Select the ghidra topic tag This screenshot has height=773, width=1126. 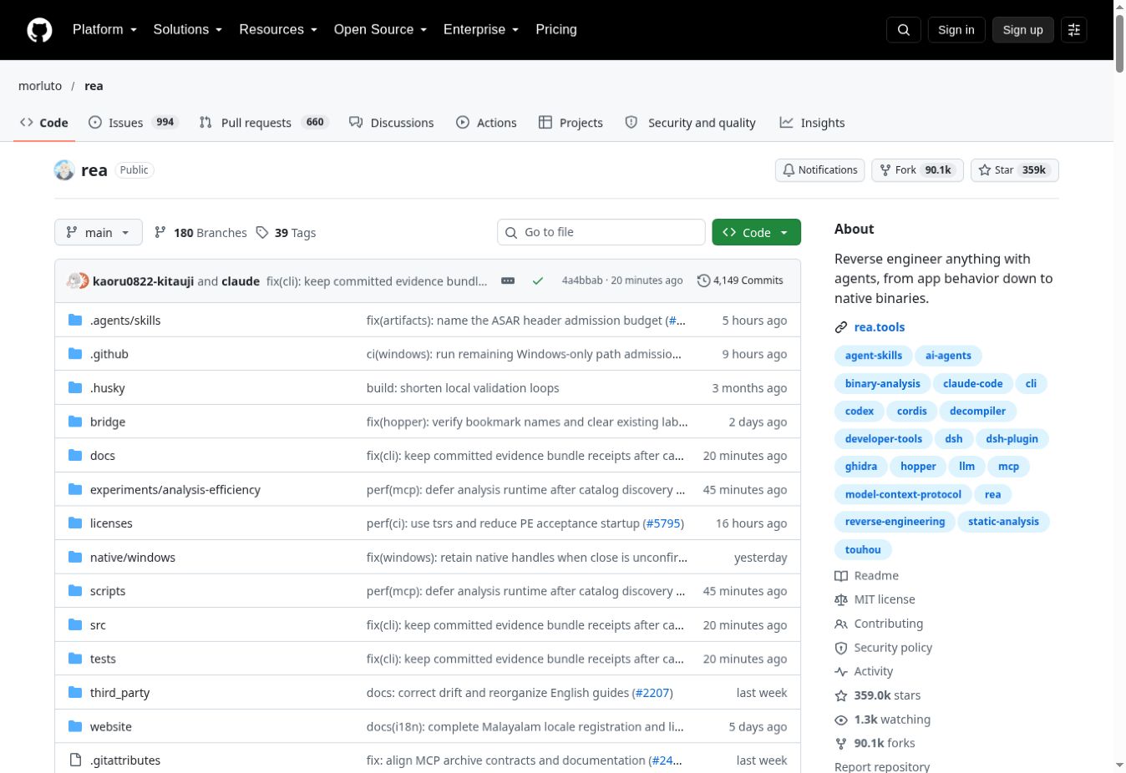[x=861, y=467]
